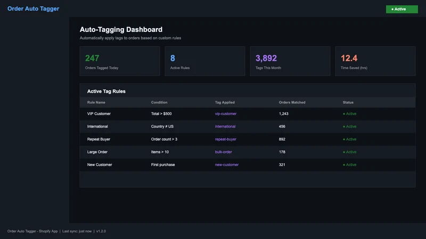Click the Order count > 3 condition
The height and width of the screenshot is (239, 426).
pos(164,139)
